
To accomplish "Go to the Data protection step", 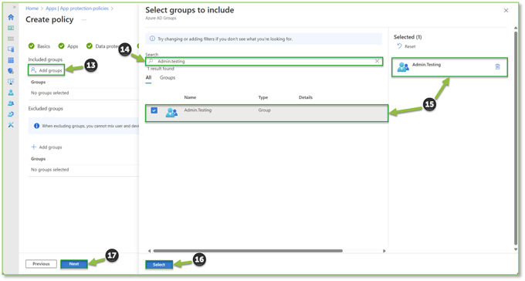I will [x=103, y=46].
